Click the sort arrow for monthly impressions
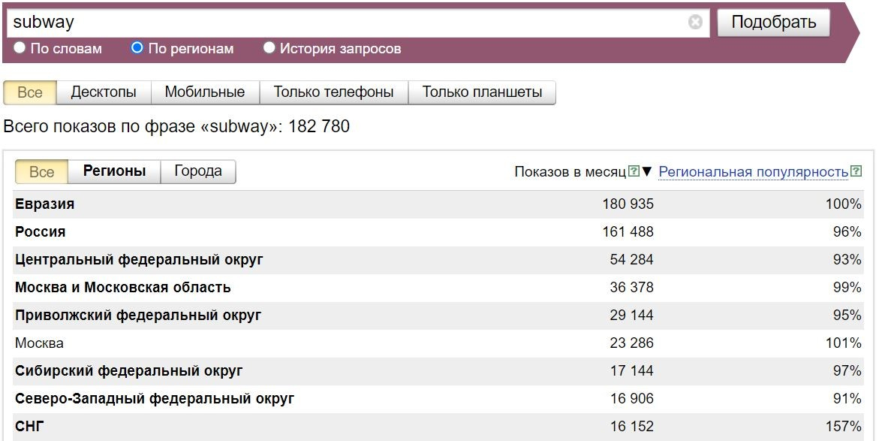The width and height of the screenshot is (882, 441). coord(647,171)
